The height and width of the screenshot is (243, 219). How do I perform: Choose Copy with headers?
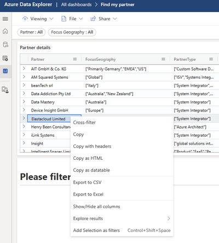pyautogui.click(x=122, y=146)
